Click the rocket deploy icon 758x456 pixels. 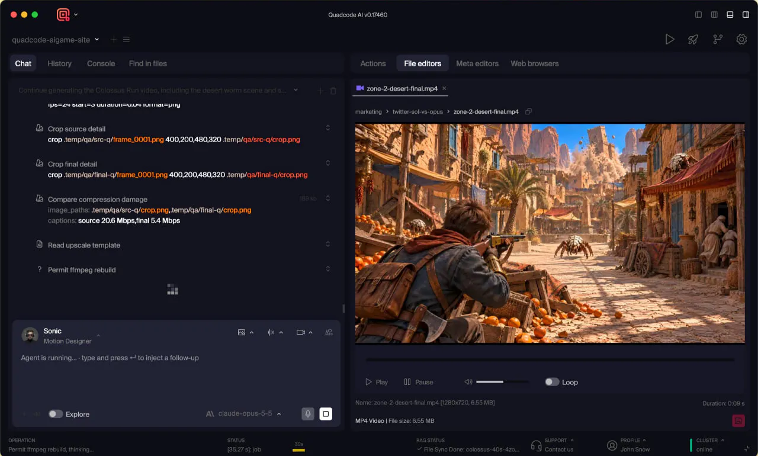click(693, 40)
